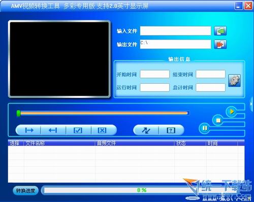The height and width of the screenshot is (202, 254).
Task: Click the output folder browse icon
Action: (x=220, y=44)
